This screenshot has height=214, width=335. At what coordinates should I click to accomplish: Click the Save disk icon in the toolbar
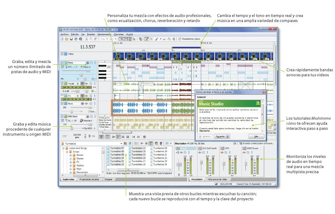click(71, 39)
